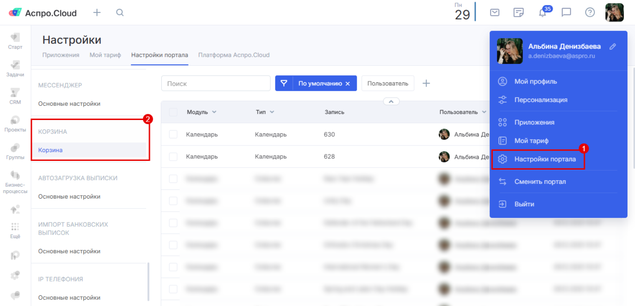The image size is (635, 306).
Task: Click the pencil icon to edit profile
Action: [612, 46]
